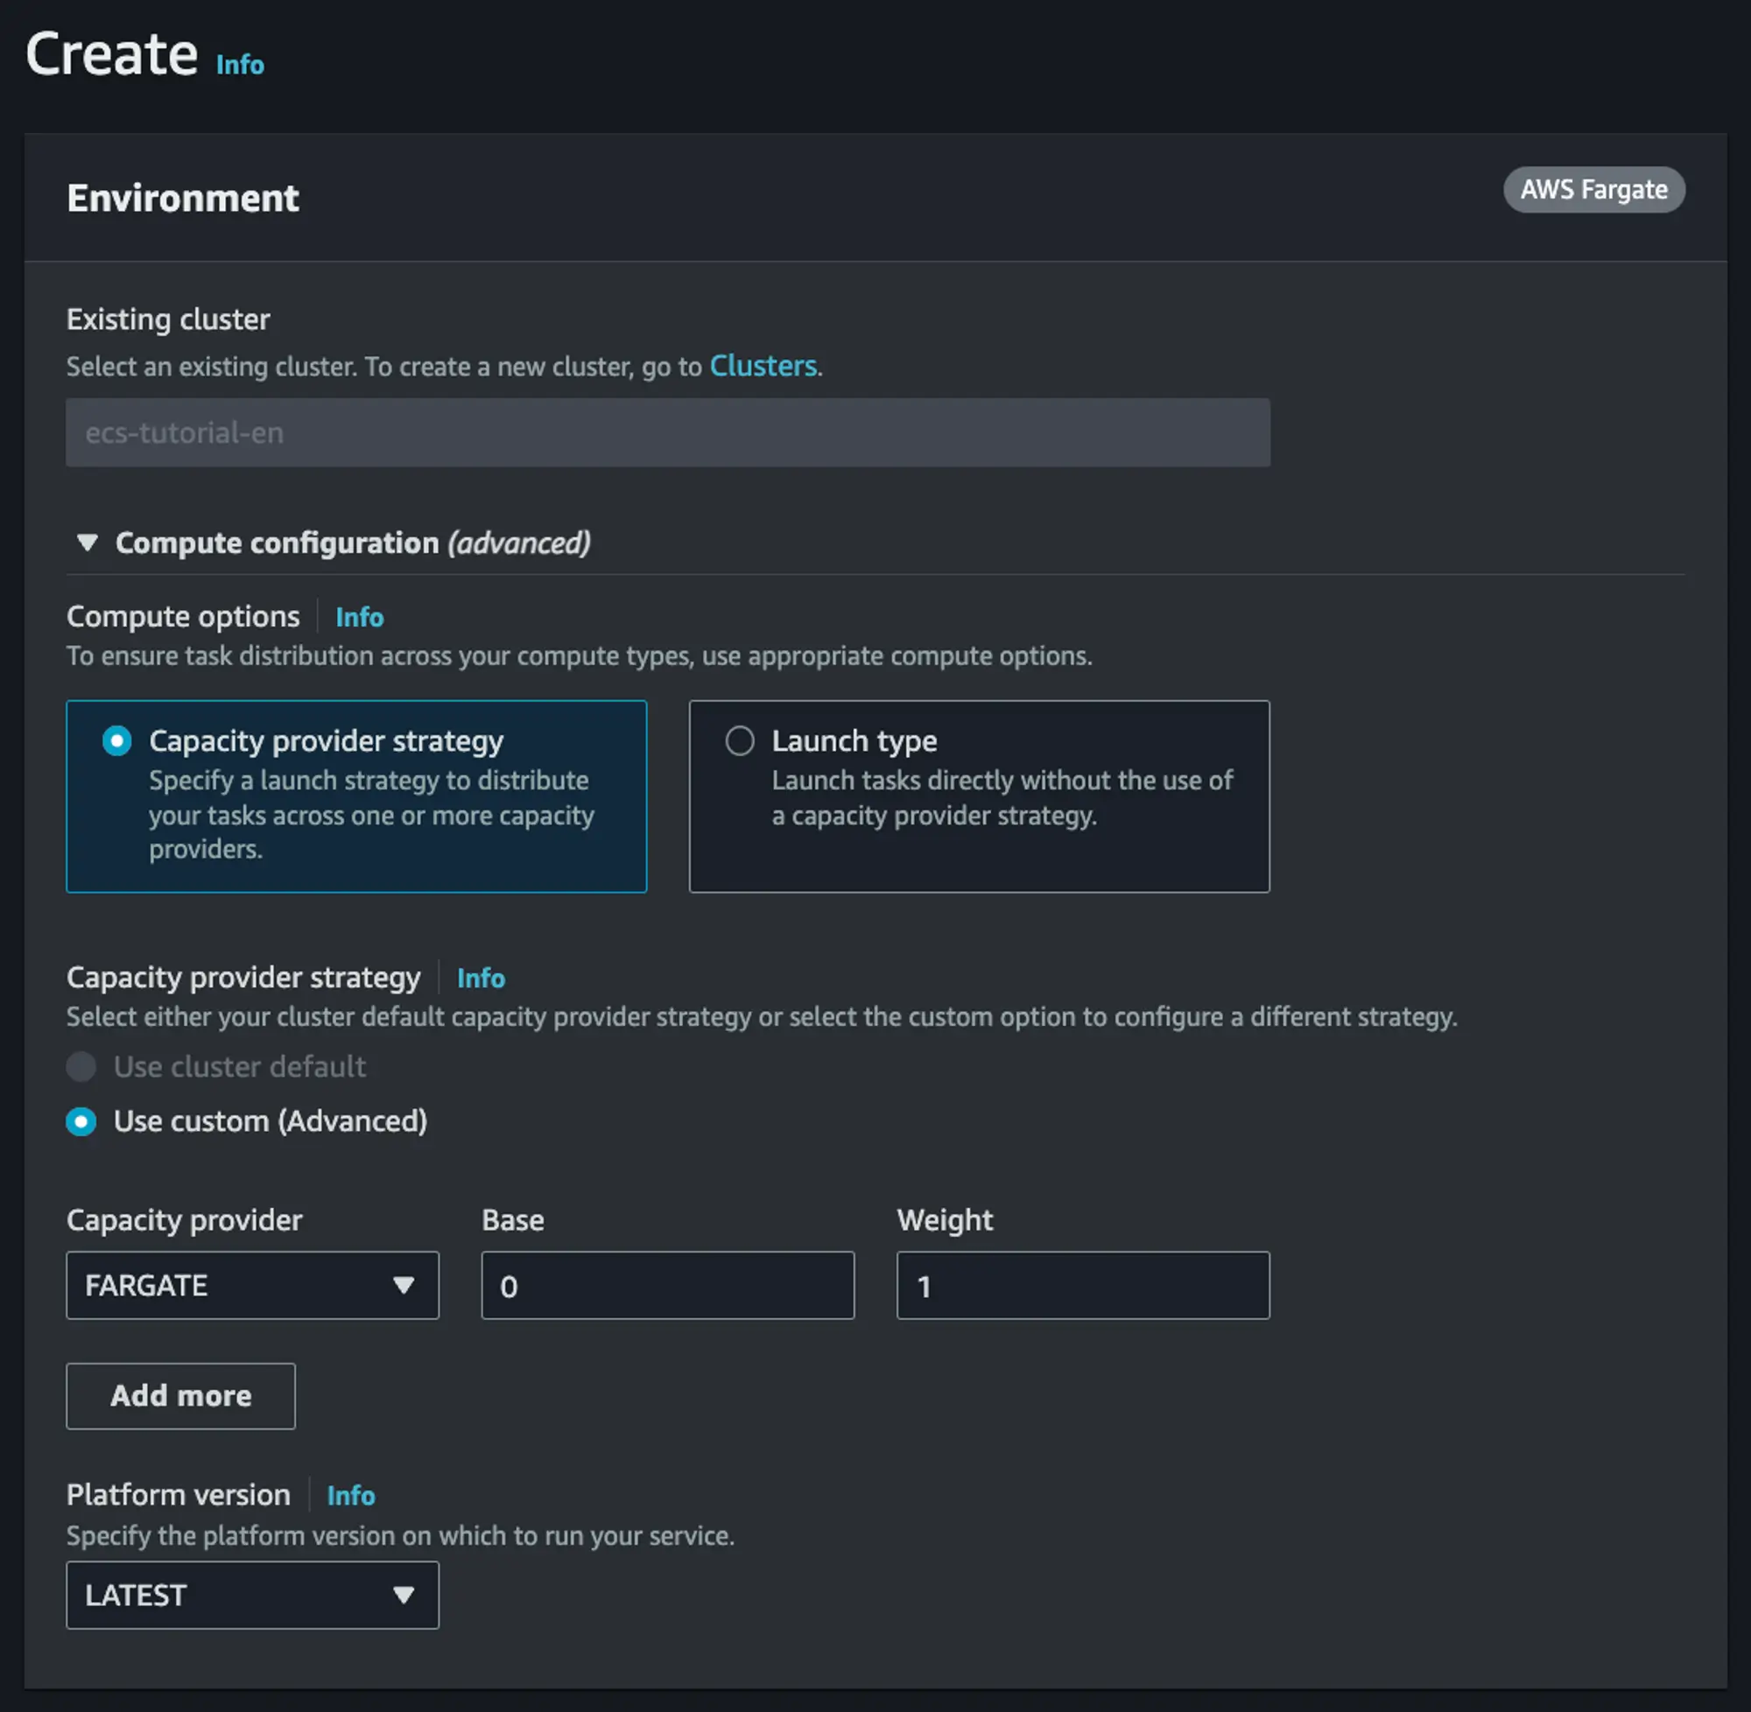Open the Clusters link
Viewport: 1751px width, 1712px height.
[763, 366]
